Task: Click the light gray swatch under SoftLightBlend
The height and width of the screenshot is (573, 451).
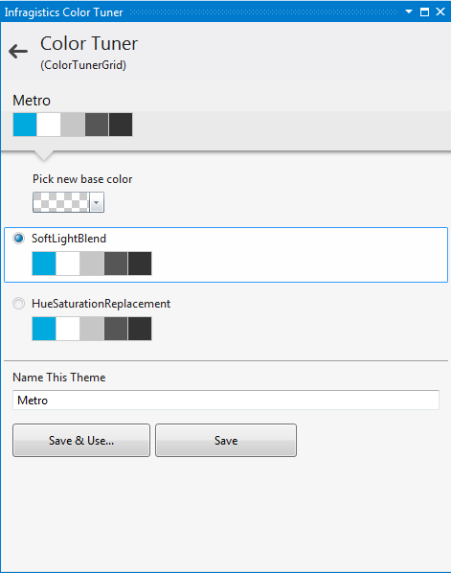Action: [x=92, y=264]
